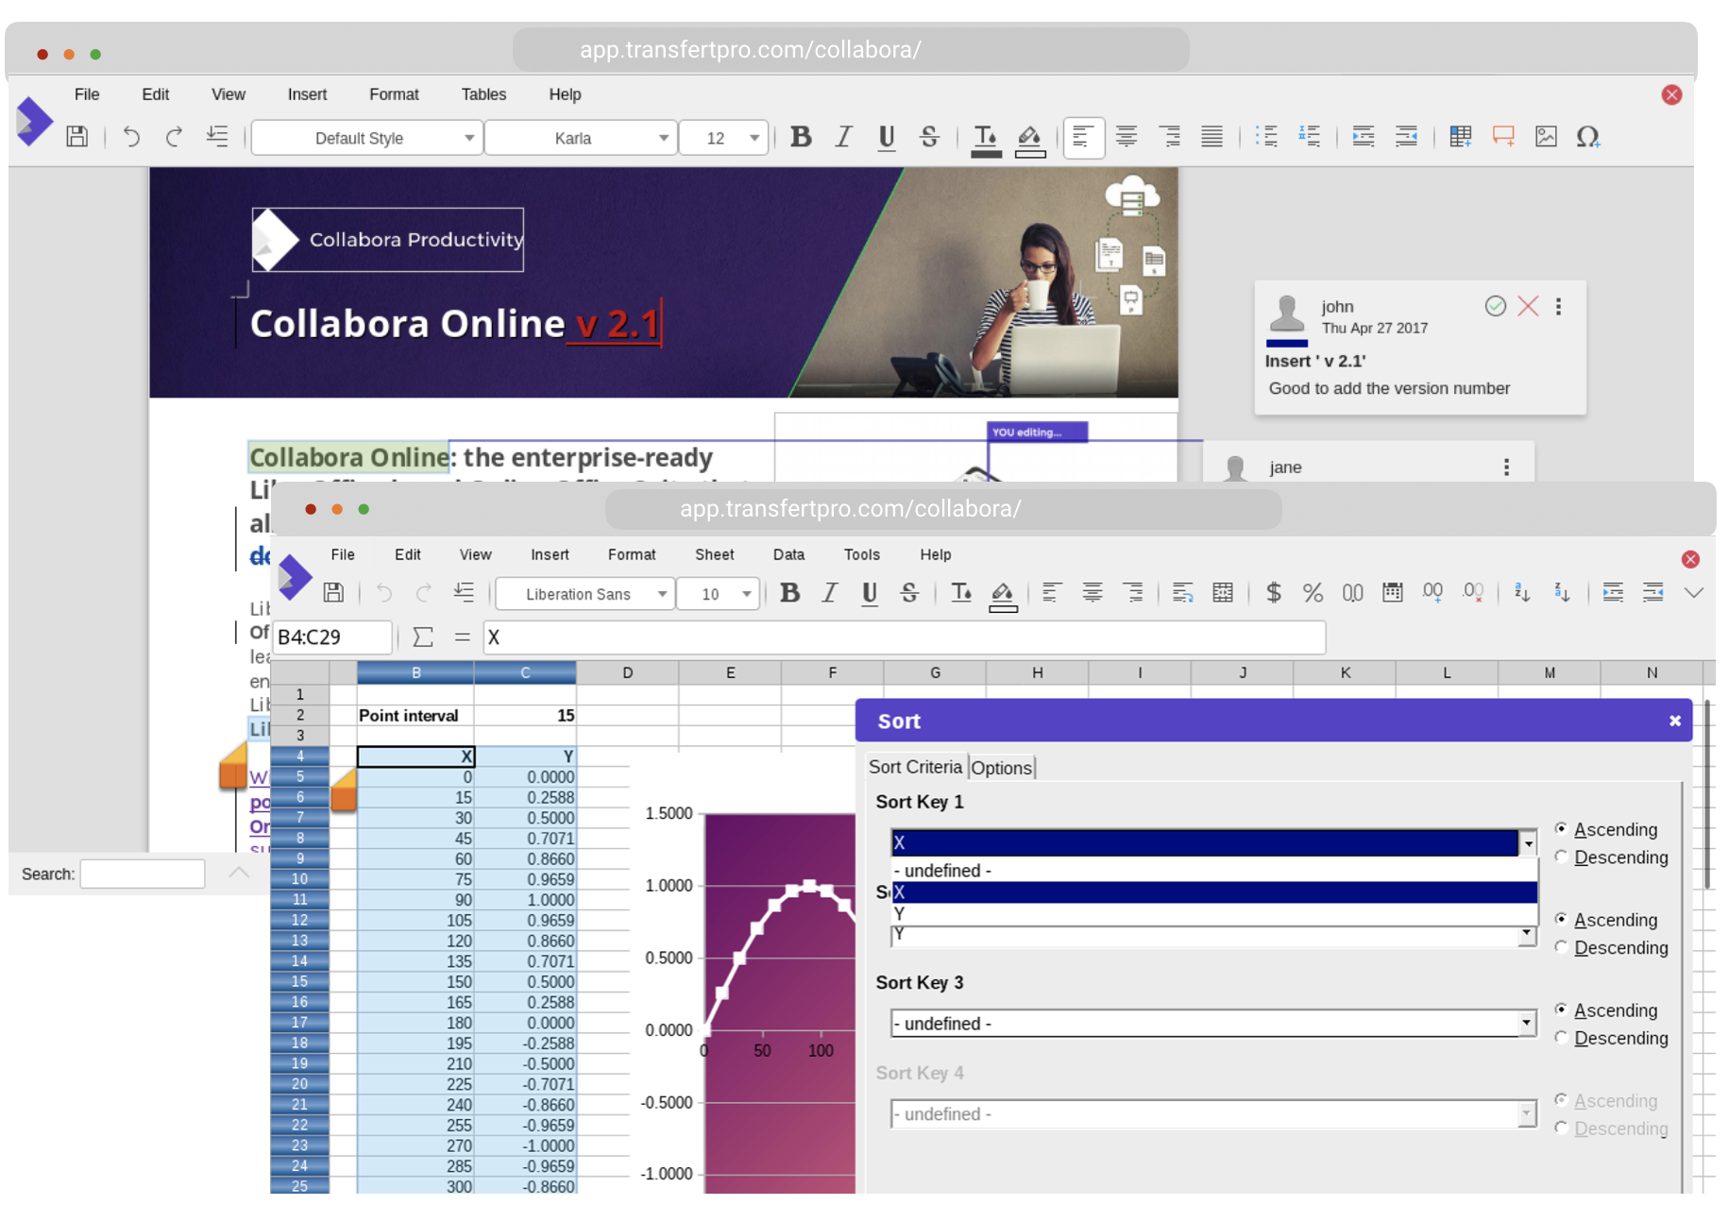The height and width of the screenshot is (1205, 1728).
Task: Click previous search result arrow
Action: (x=239, y=873)
